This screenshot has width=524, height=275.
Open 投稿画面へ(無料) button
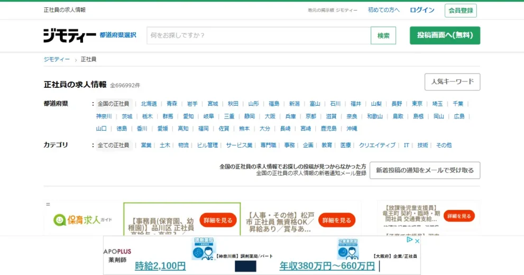coord(445,35)
